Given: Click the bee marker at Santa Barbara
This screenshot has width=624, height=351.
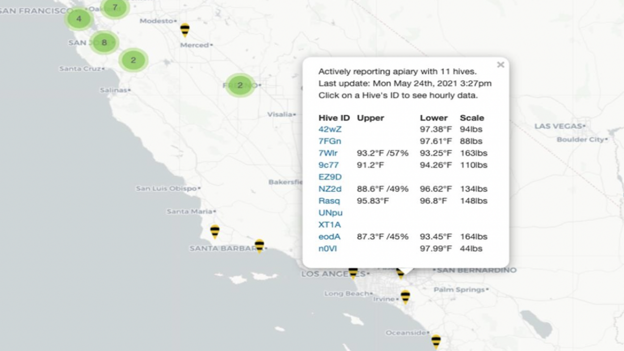Looking at the screenshot, I should [259, 246].
